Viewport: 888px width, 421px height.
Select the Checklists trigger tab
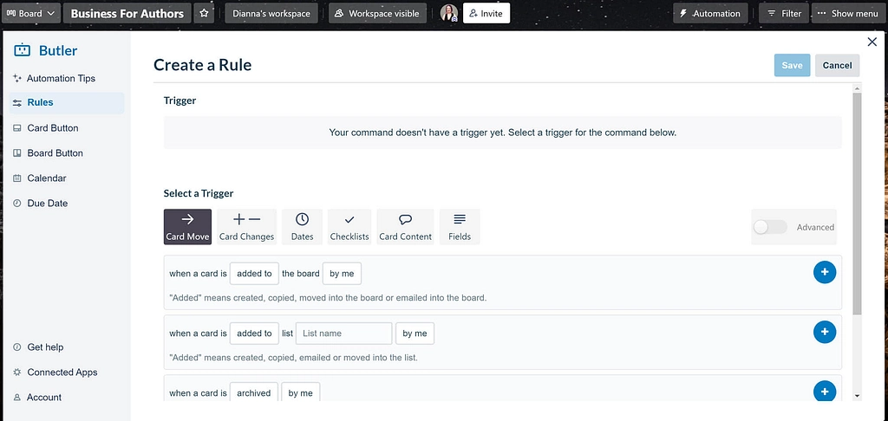click(x=349, y=227)
